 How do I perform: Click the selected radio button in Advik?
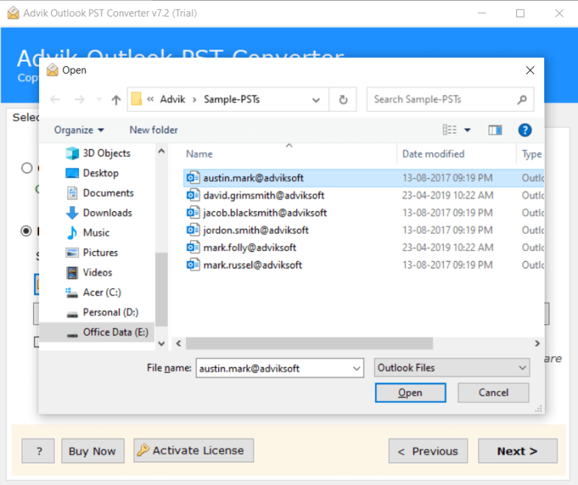[26, 231]
